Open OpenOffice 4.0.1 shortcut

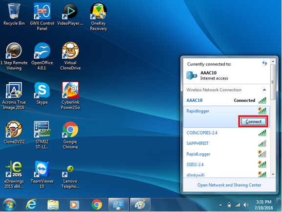pyautogui.click(x=42, y=56)
